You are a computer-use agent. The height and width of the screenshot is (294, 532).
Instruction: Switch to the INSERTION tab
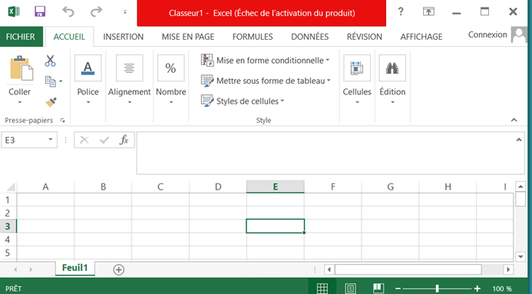coord(123,37)
